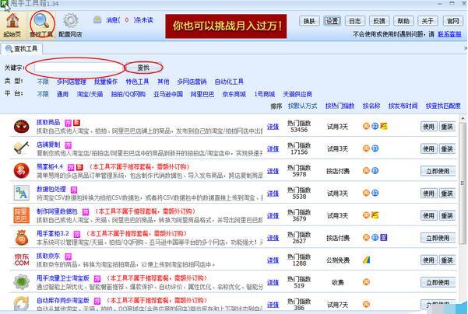Image resolution: width=468 pixels, height=314 pixels.
Task: Open the 消息 envelope icon
Action: point(97,20)
